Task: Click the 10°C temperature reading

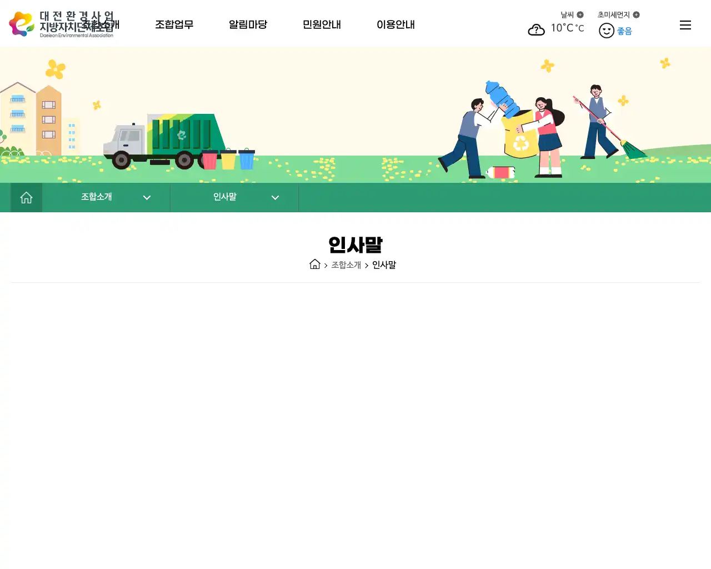Action: click(561, 28)
